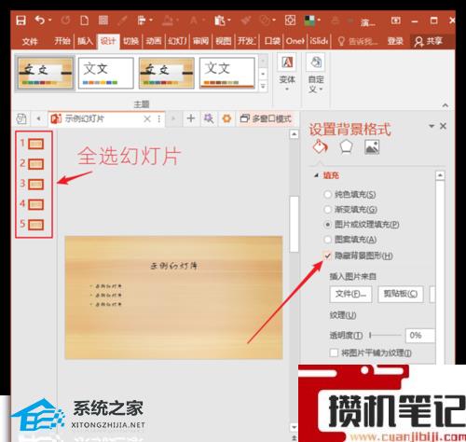Collapse the 填充 section
This screenshot has width=466, height=442.
(x=317, y=175)
